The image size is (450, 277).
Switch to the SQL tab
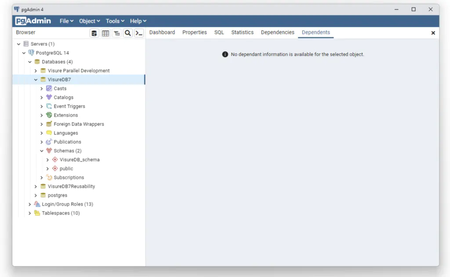pyautogui.click(x=219, y=32)
